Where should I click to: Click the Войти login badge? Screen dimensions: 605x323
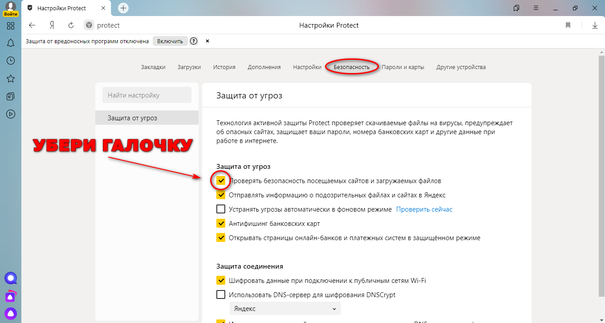pos(11,14)
